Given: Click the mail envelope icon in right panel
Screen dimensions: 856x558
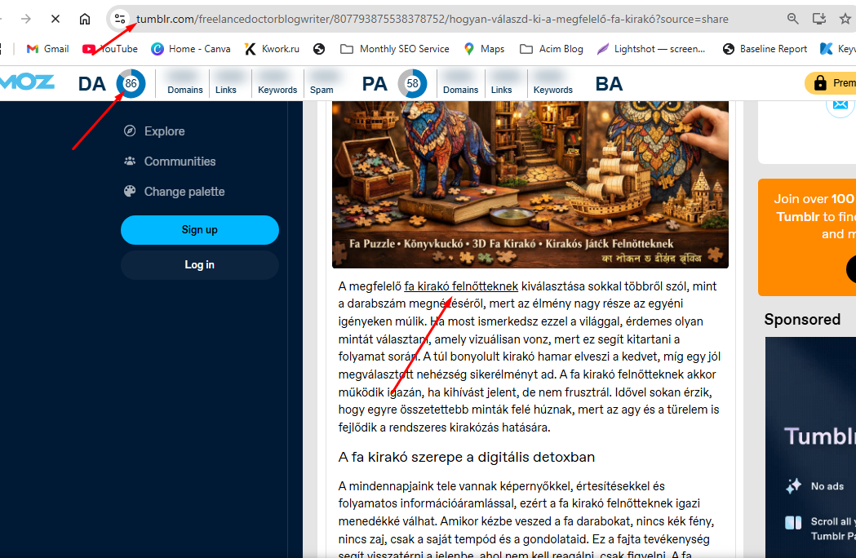Looking at the screenshot, I should coord(840,104).
